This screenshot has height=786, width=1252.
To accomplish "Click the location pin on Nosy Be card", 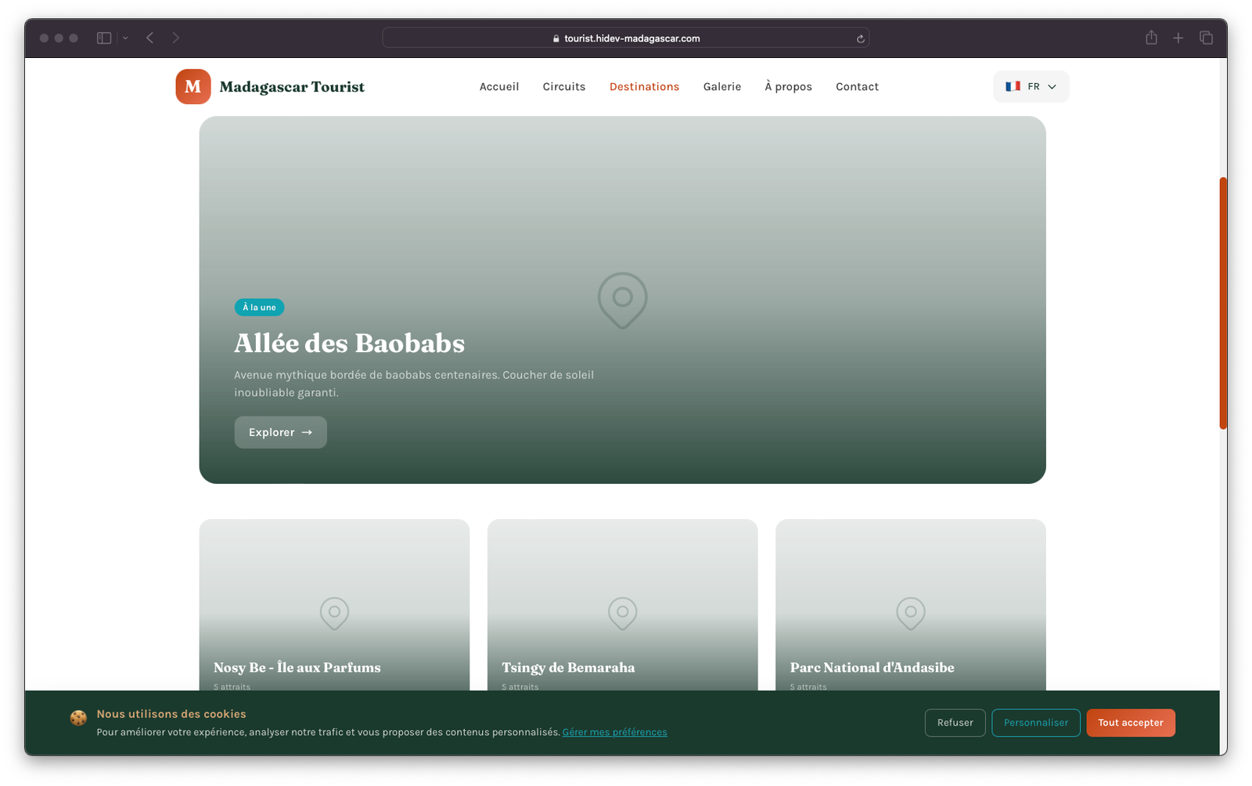I will [334, 614].
